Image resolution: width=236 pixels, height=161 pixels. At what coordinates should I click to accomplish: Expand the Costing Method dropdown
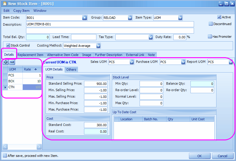pos(98,46)
